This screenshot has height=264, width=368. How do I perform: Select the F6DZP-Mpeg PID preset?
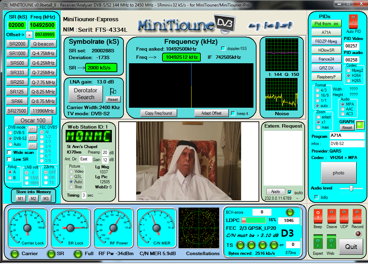pos(327,41)
